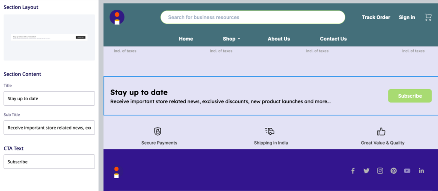The height and width of the screenshot is (191, 438).
Task: Open the Contact Us menu item
Action: (x=333, y=39)
